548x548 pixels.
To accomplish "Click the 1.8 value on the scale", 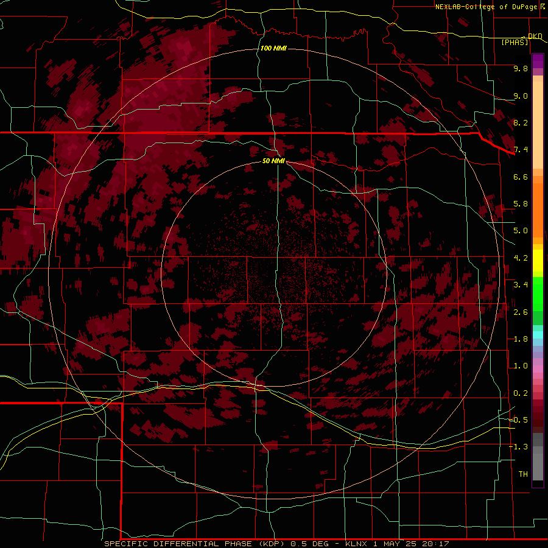I will click(521, 339).
